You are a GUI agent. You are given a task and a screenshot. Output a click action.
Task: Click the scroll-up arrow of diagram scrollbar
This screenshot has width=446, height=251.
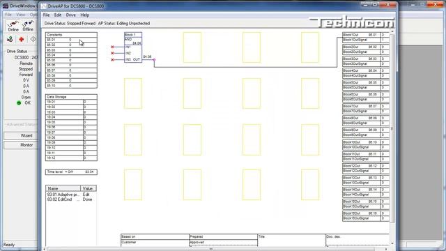[x=392, y=31]
